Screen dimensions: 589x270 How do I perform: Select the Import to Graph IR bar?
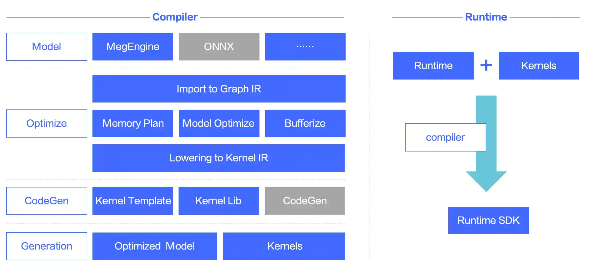coord(219,89)
